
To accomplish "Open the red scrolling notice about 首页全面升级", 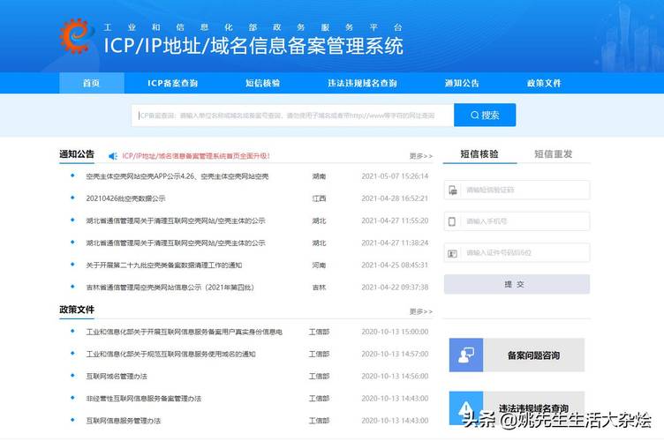I will (x=196, y=156).
